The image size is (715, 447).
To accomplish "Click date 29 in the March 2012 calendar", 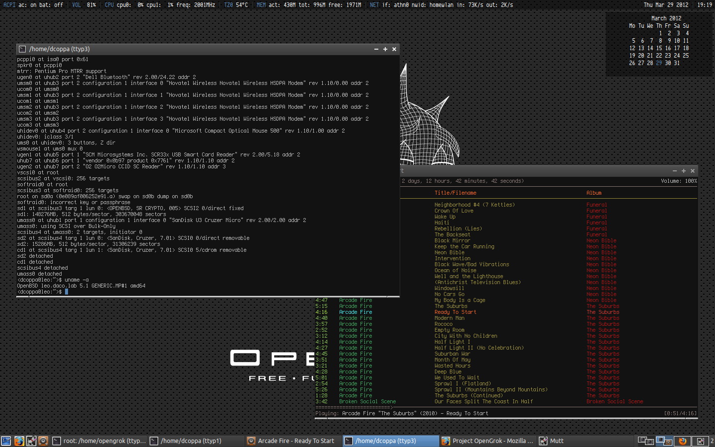I will click(659, 63).
